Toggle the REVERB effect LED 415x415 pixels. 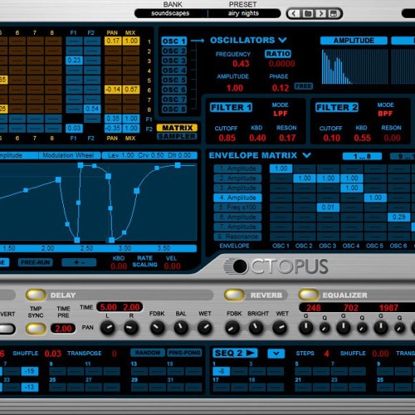(235, 295)
